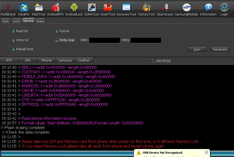Click the 'Check the data complete.' log line
This screenshot has width=234, height=157.
26,132
